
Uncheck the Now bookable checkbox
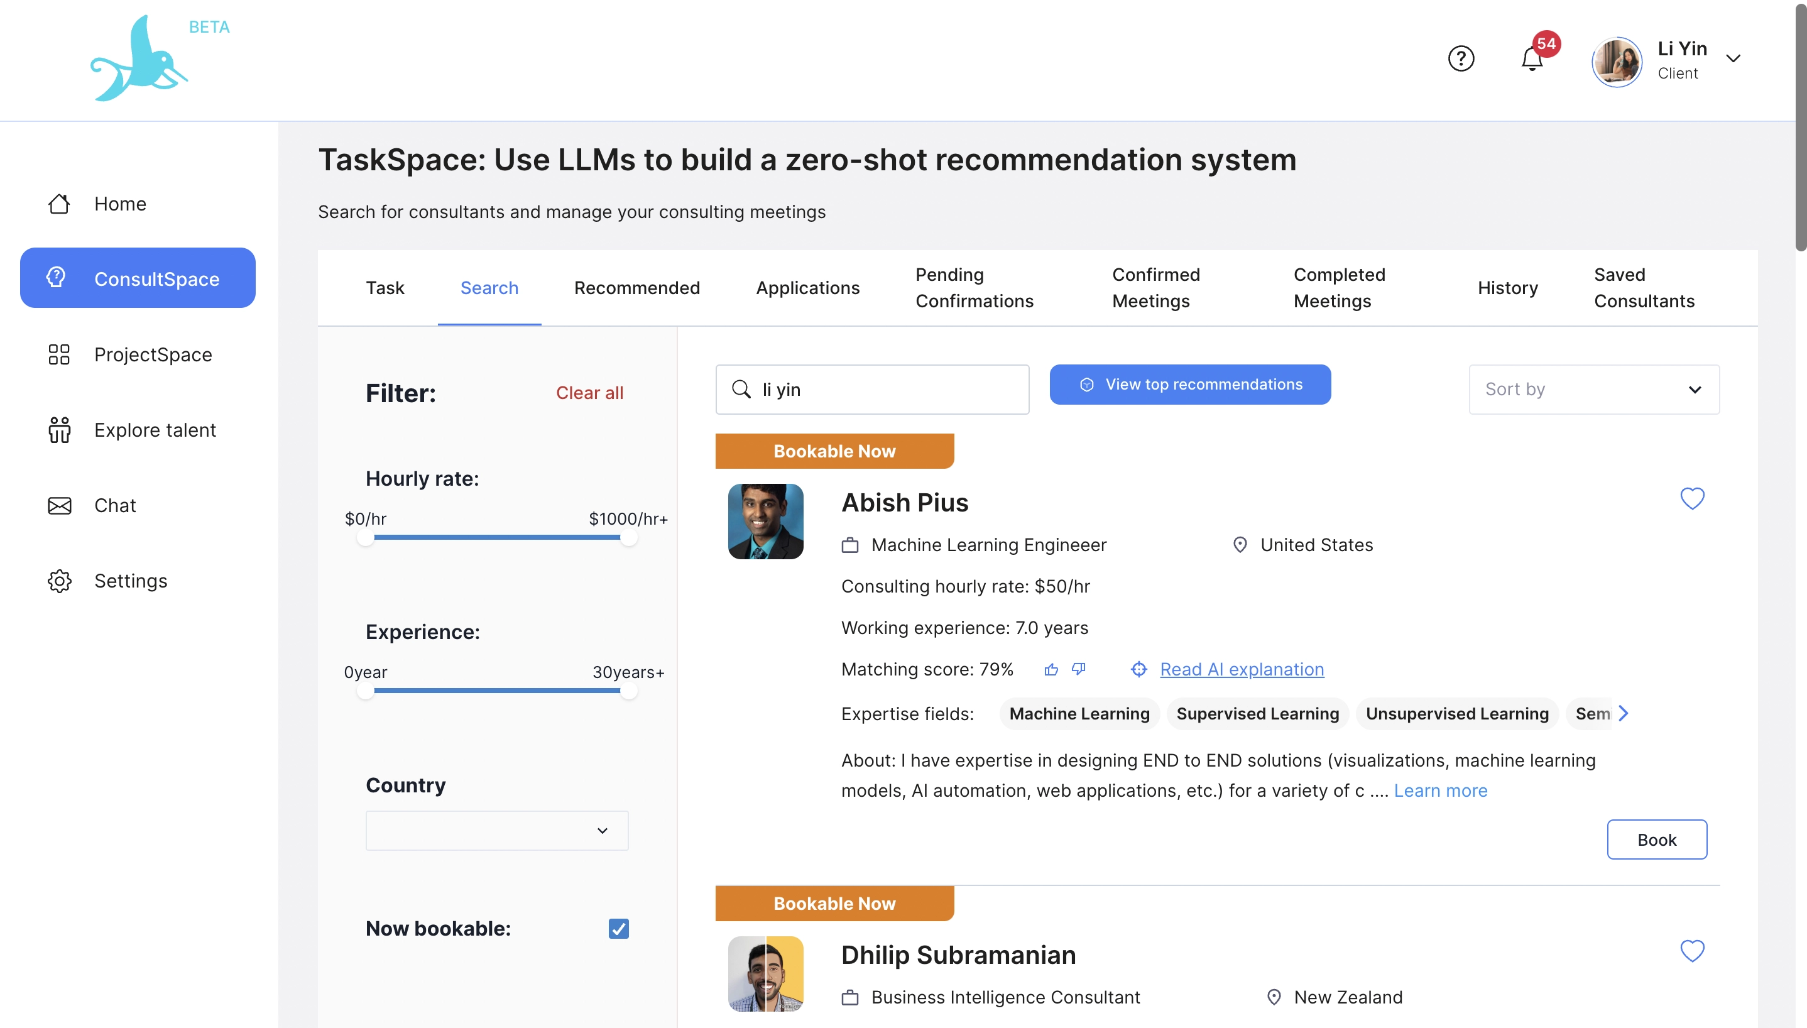pyautogui.click(x=618, y=929)
